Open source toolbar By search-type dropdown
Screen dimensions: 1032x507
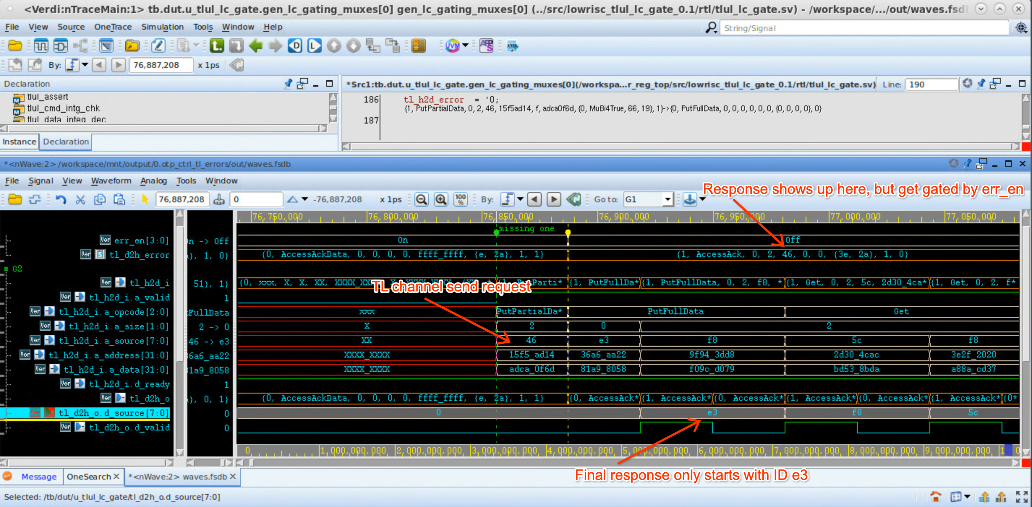tap(85, 65)
